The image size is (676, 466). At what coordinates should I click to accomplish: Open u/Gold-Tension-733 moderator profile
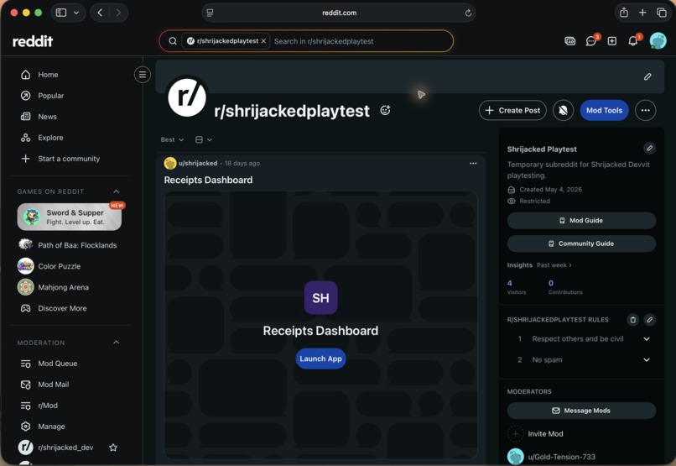(x=561, y=457)
